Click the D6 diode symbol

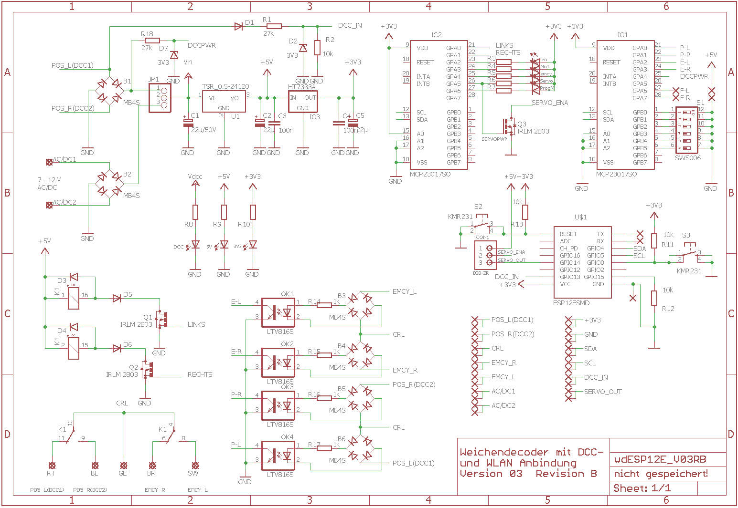click(117, 348)
